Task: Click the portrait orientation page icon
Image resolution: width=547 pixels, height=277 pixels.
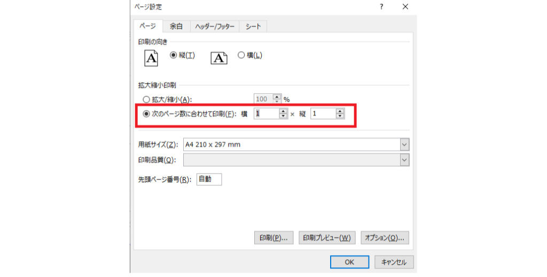Action: pos(152,58)
